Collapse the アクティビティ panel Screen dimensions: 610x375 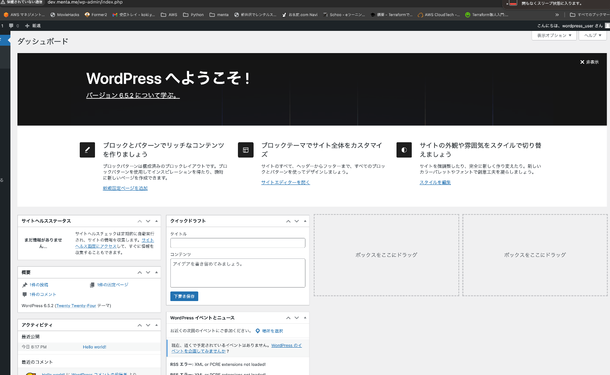coord(156,325)
